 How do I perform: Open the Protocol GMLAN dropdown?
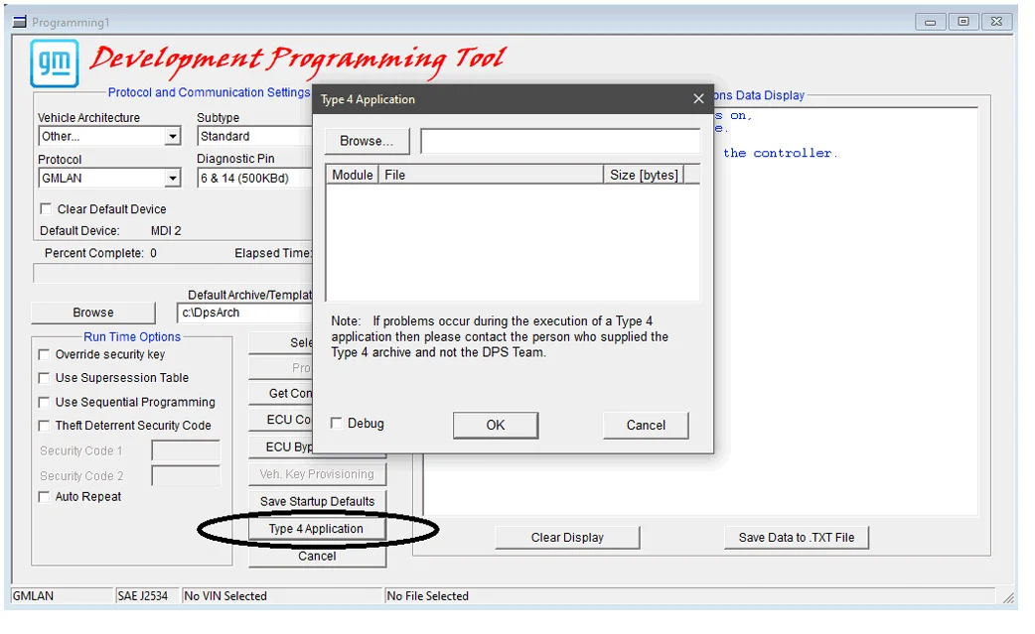pos(172,178)
